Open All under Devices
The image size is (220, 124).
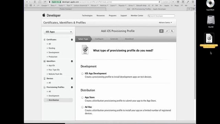click(49, 83)
